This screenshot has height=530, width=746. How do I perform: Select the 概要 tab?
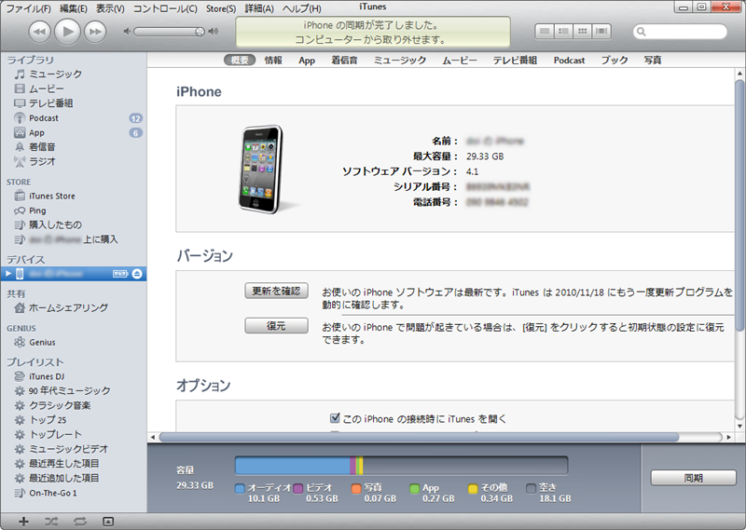240,61
